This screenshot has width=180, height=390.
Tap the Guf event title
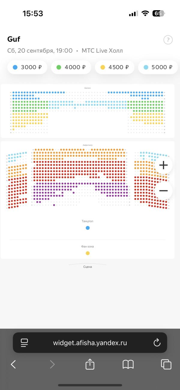click(14, 39)
